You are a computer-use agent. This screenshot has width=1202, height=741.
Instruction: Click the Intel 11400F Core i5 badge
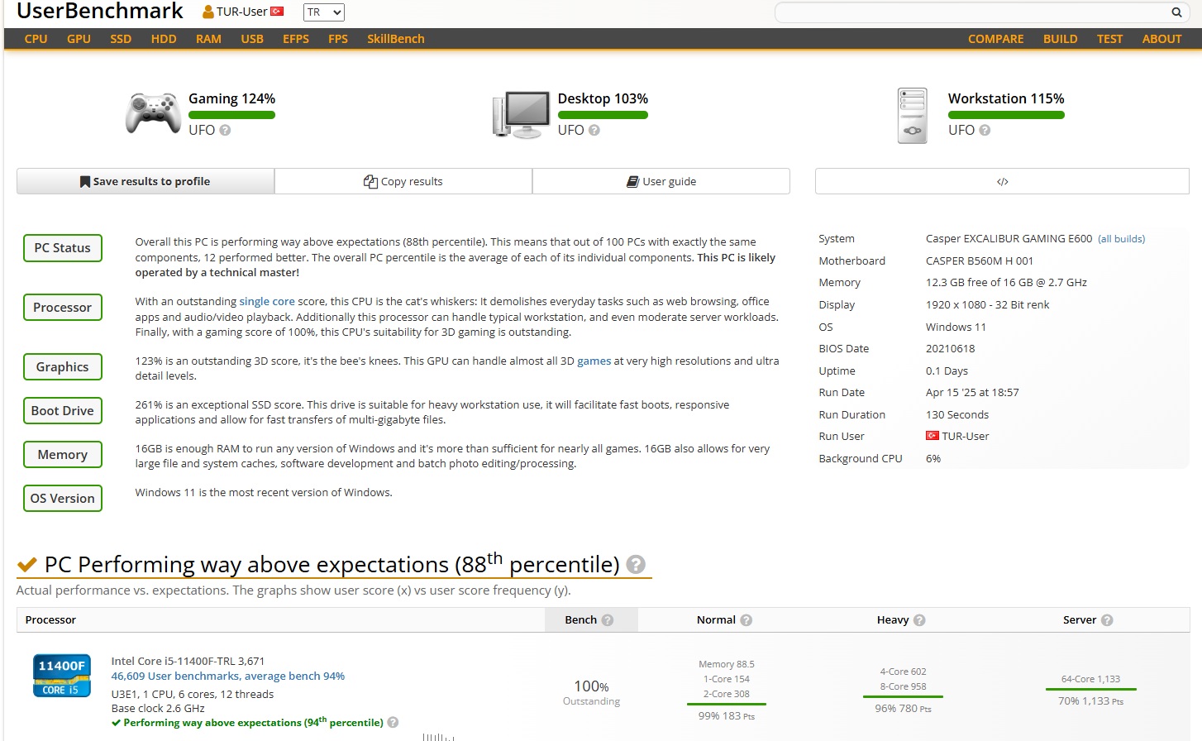pos(62,676)
